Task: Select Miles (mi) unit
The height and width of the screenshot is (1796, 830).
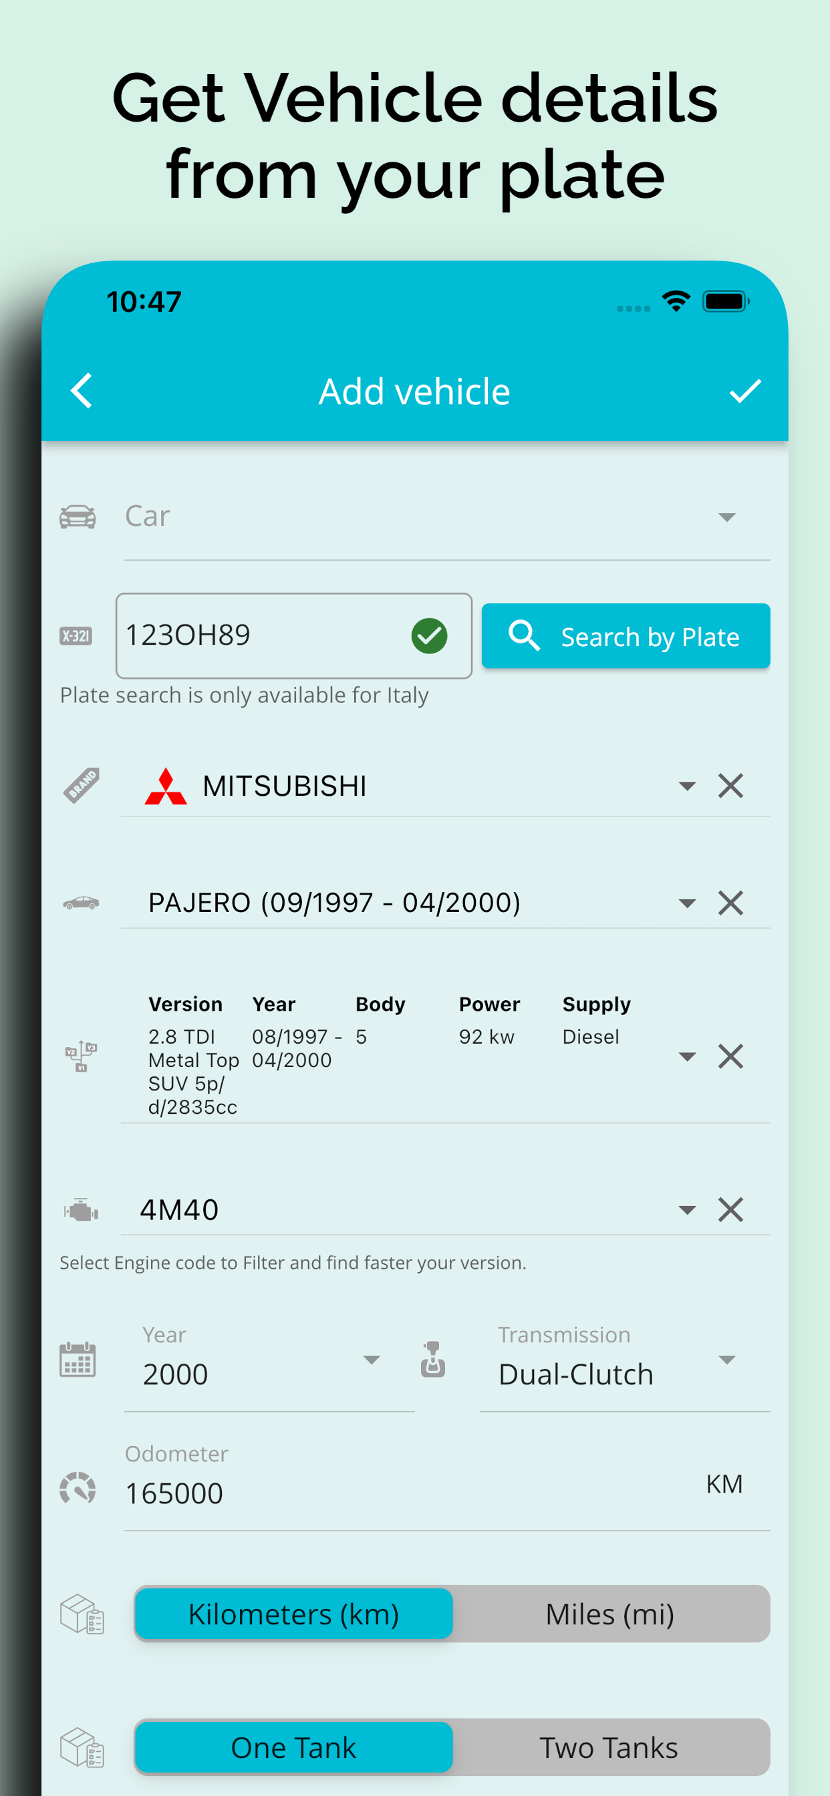Action: tap(610, 1614)
